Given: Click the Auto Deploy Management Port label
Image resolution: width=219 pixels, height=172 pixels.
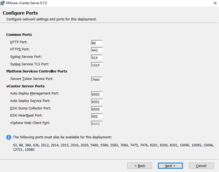Looking at the screenshot, I should pos(34,93).
